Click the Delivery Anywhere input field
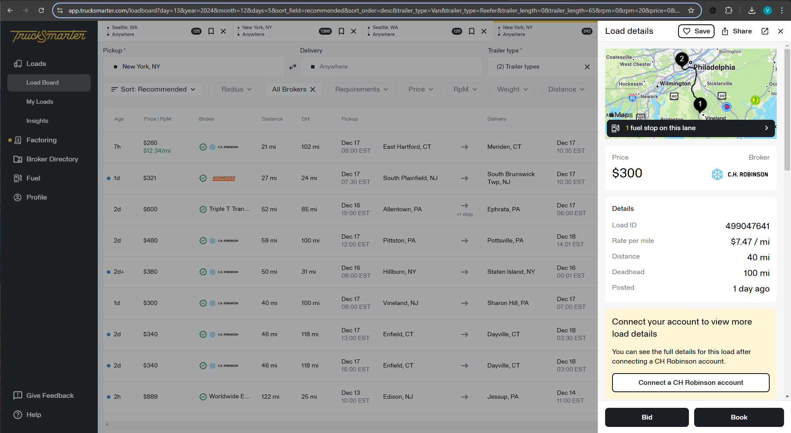 pyautogui.click(x=391, y=67)
